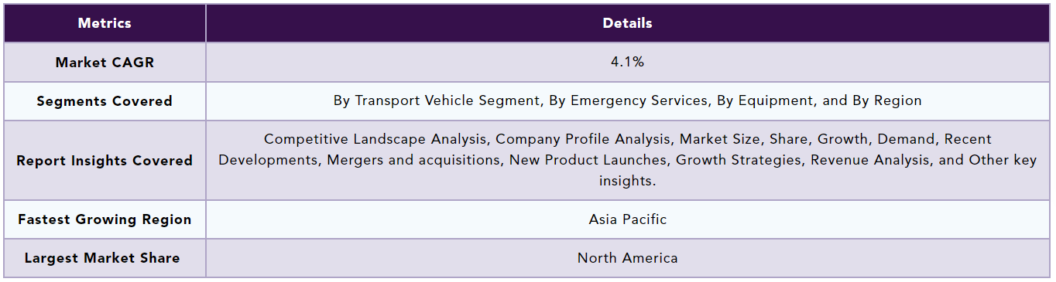
Task: Click the North America value cell
Action: point(628,258)
